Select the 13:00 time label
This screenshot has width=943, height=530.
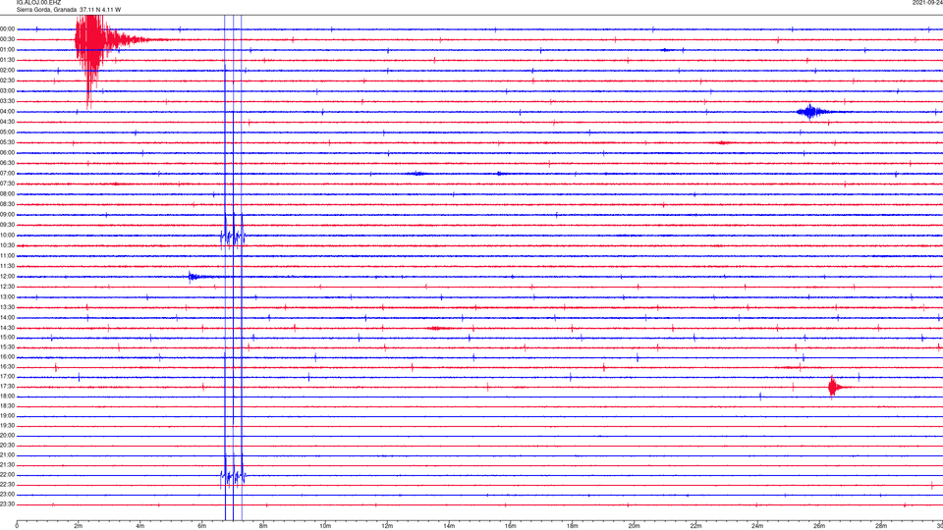point(8,296)
